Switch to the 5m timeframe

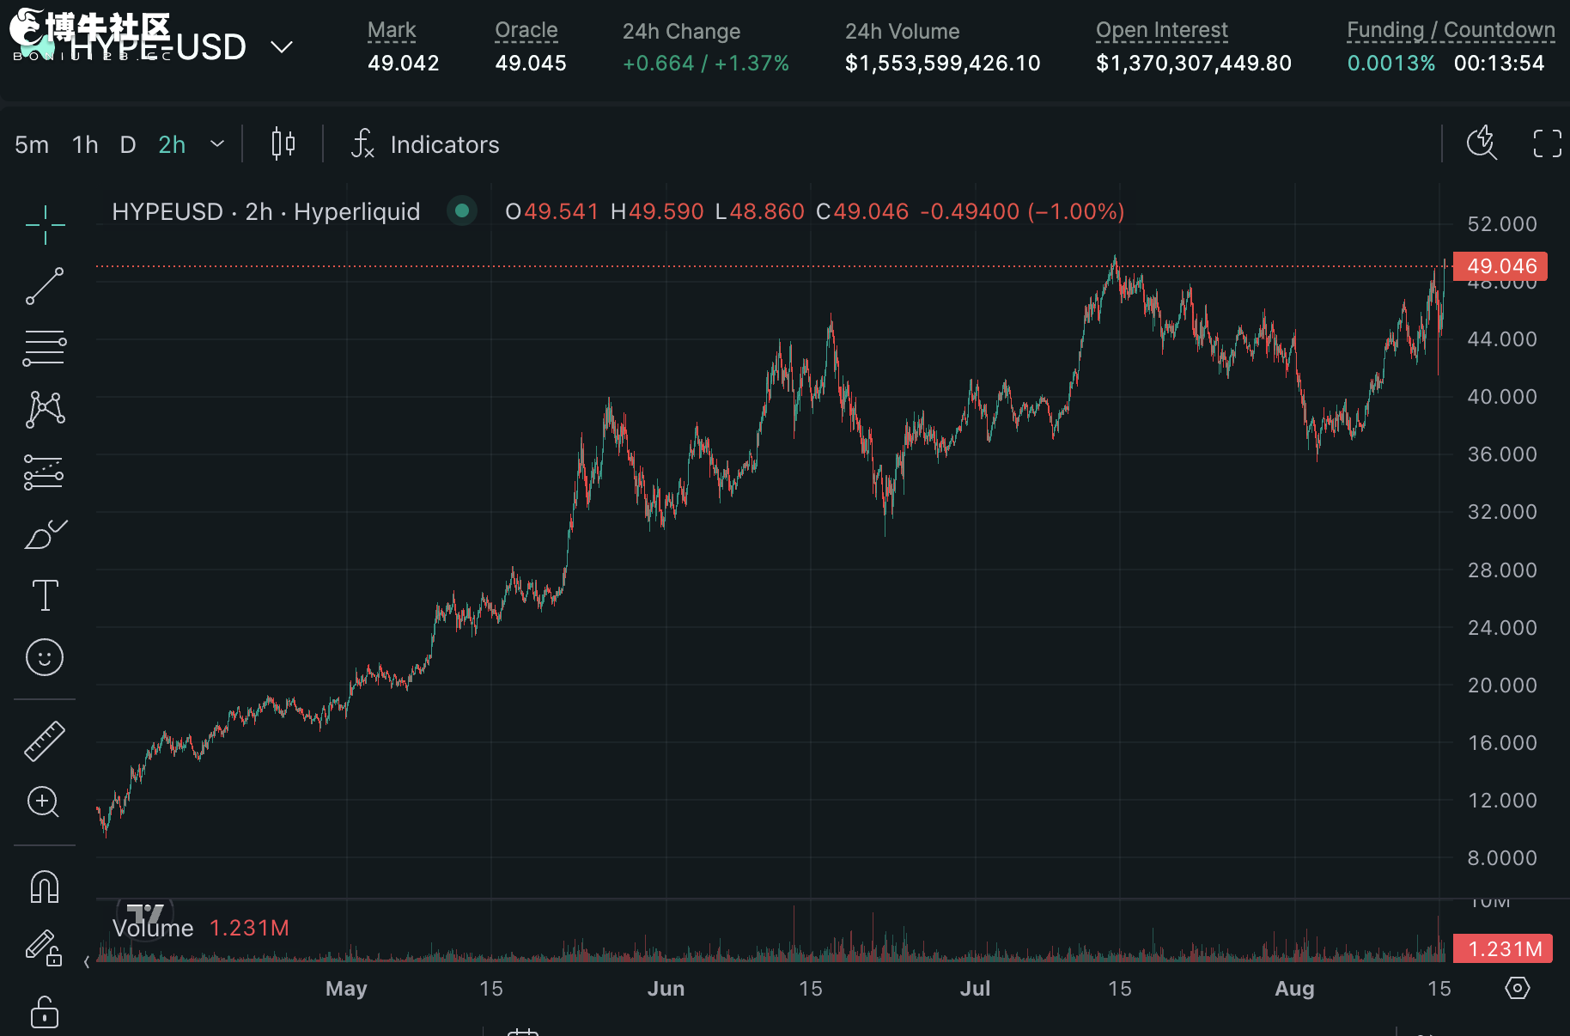(x=32, y=144)
